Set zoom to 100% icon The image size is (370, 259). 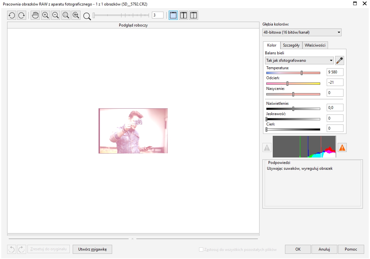pos(76,16)
